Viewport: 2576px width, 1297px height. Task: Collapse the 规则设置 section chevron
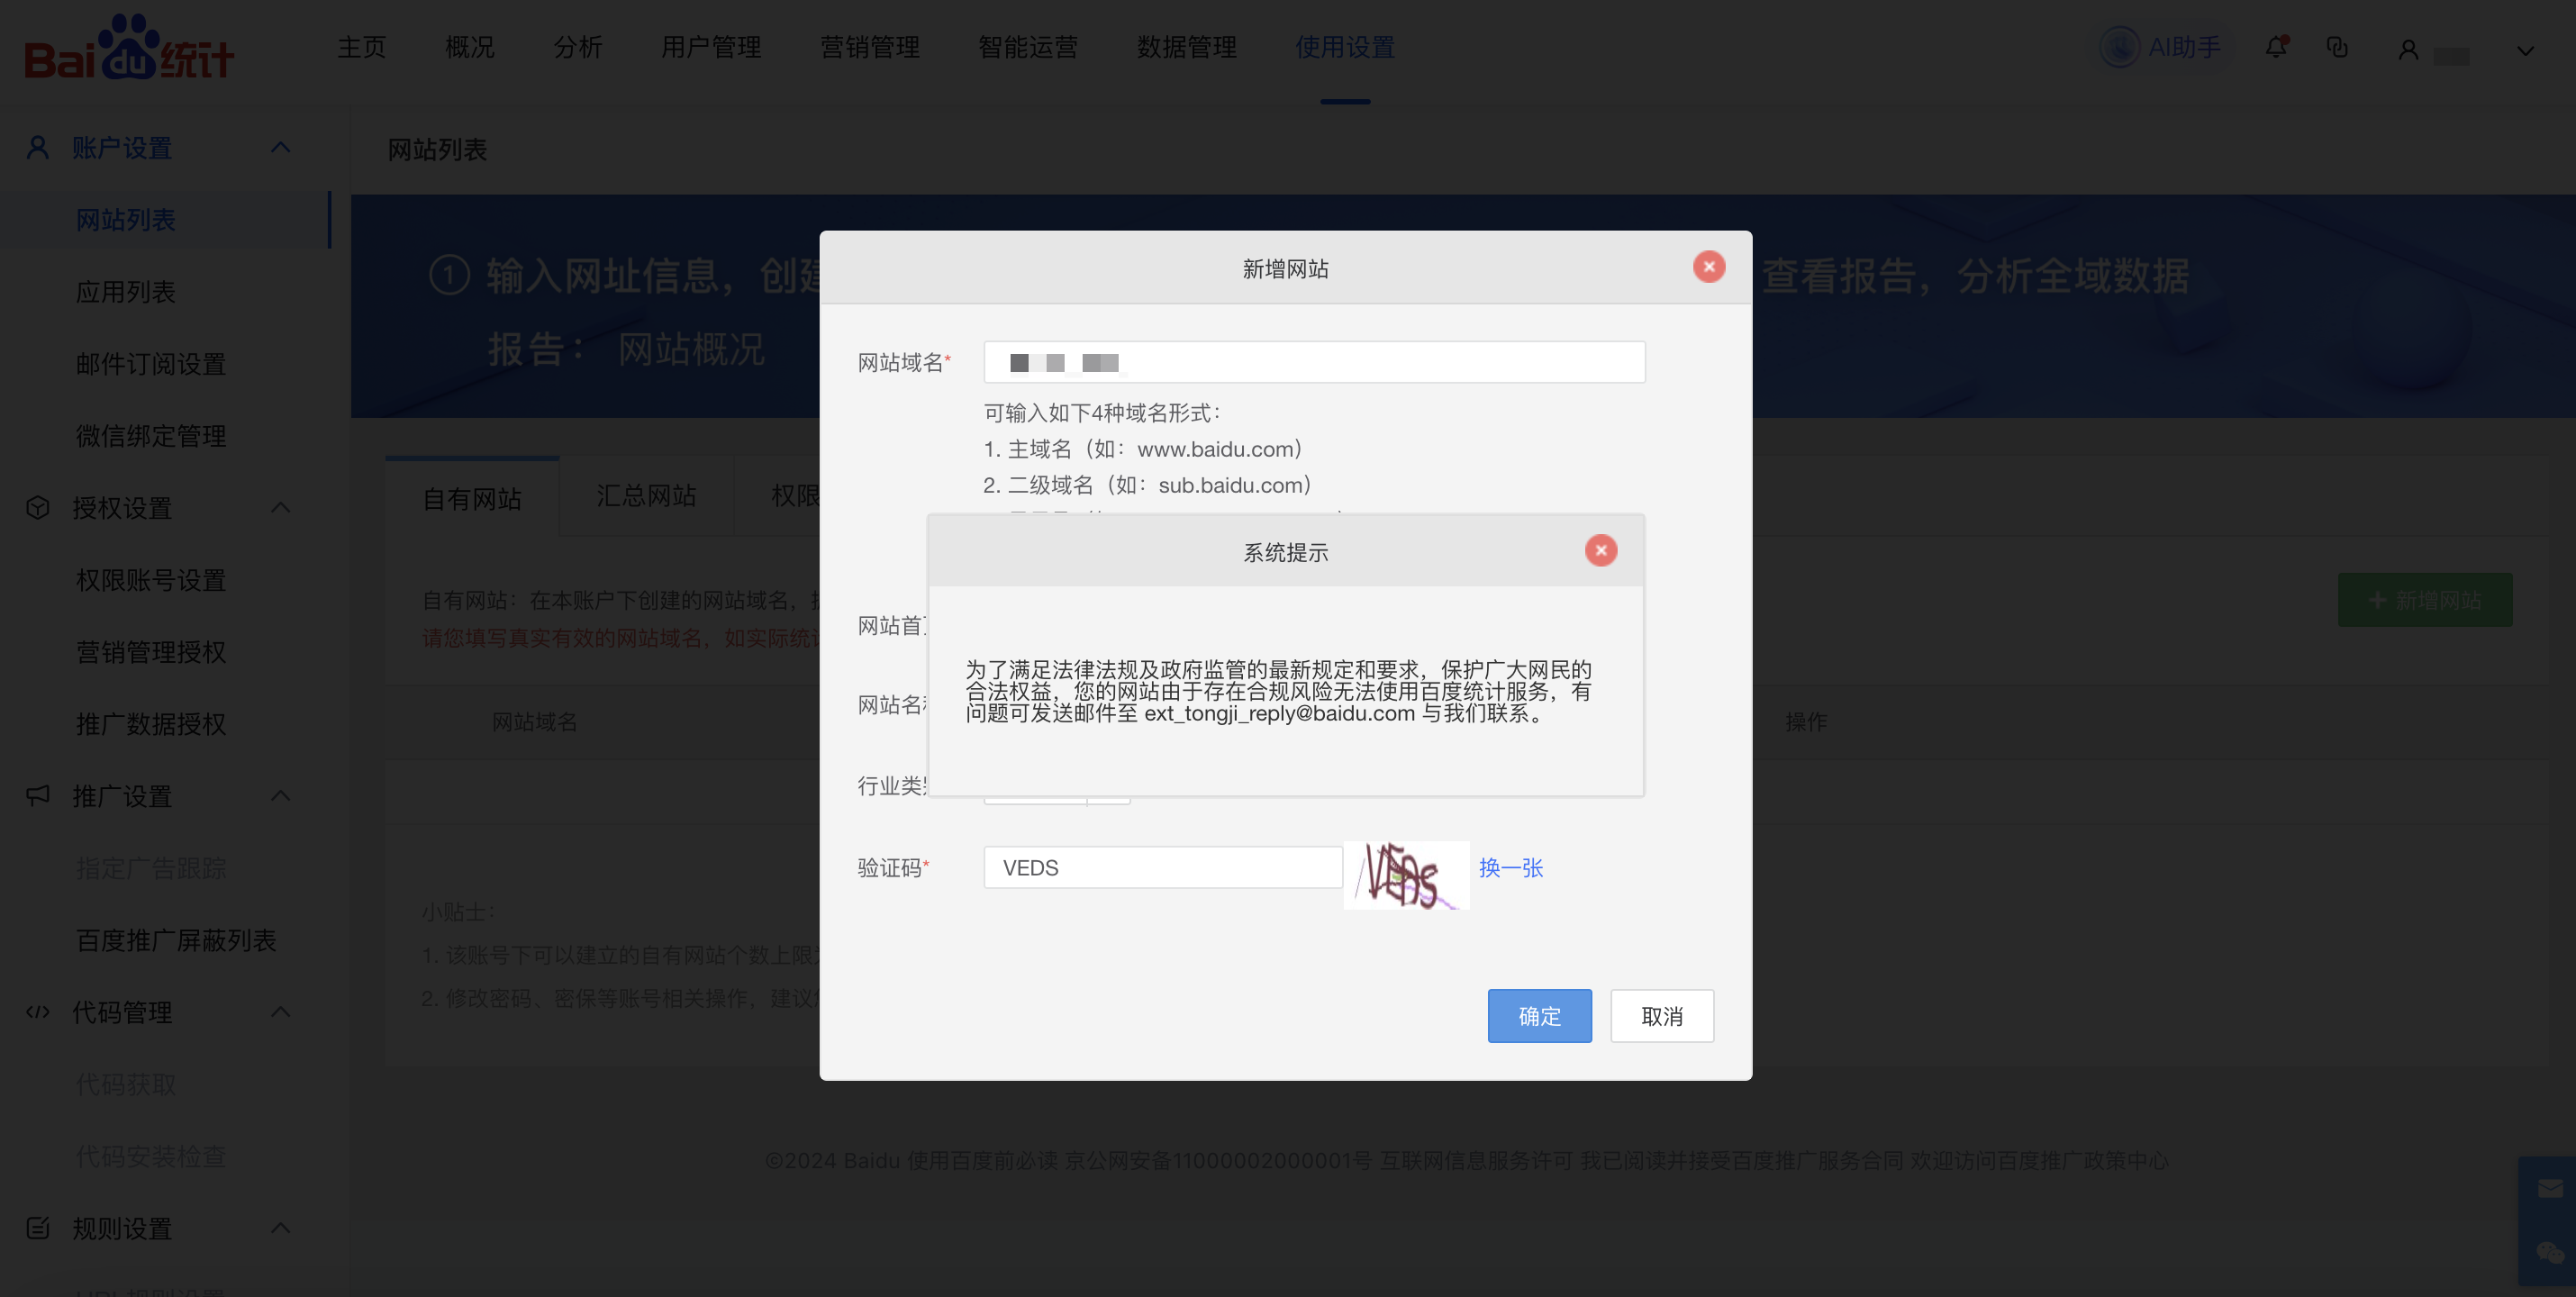[281, 1227]
